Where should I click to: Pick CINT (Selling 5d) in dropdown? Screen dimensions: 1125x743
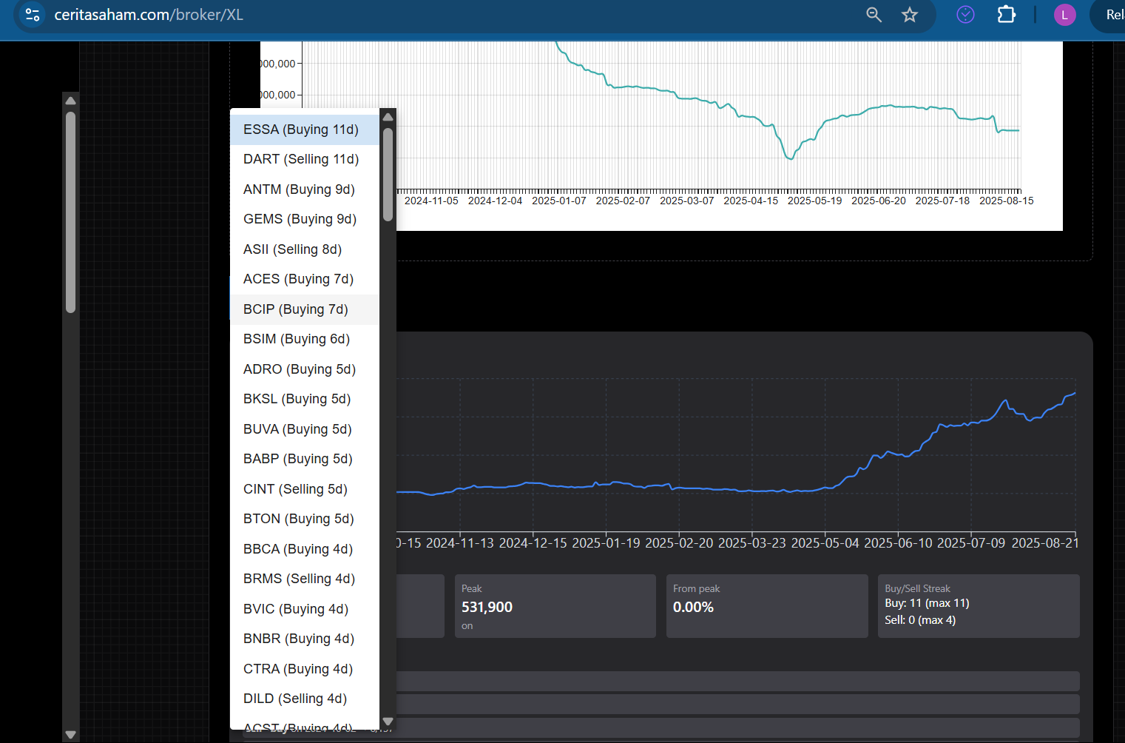[x=305, y=489]
